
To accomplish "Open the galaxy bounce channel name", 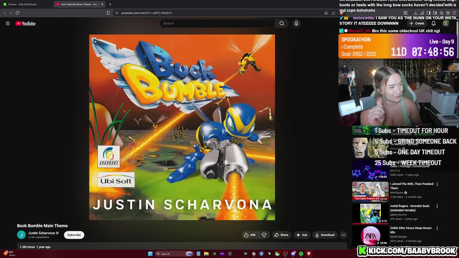I will coord(398,215).
